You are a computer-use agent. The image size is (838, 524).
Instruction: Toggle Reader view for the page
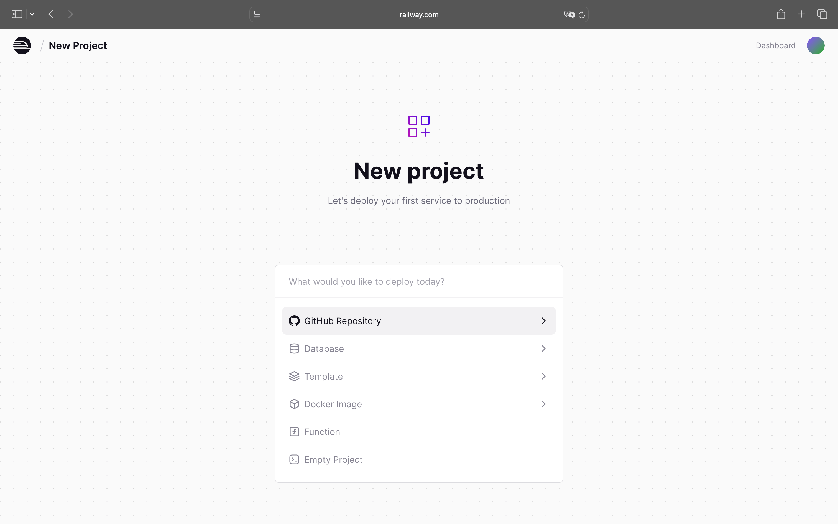click(x=258, y=14)
